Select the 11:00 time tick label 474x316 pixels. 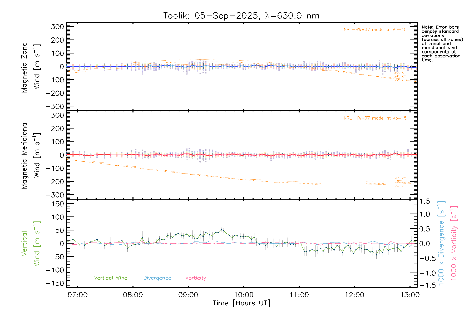299,295
